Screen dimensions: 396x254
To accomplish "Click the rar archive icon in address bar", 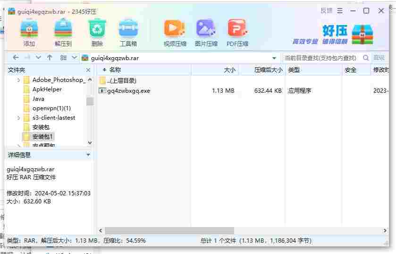I will pos(85,58).
